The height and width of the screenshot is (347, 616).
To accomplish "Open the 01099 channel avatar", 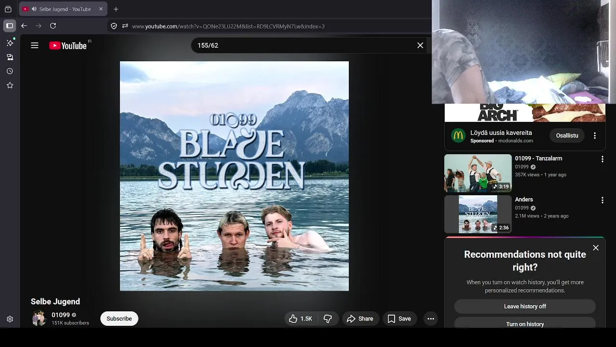I will click(x=38, y=319).
